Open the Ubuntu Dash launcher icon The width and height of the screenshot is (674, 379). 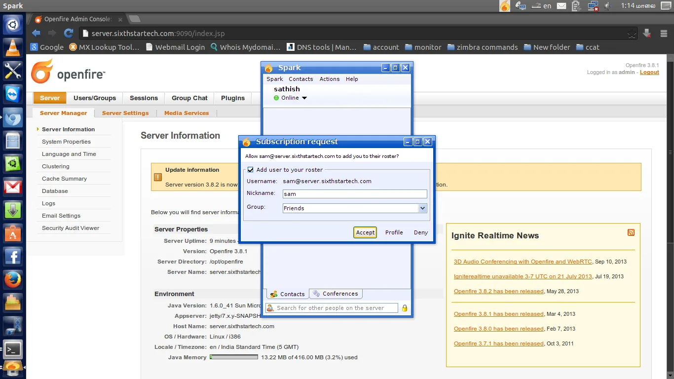[x=13, y=24]
